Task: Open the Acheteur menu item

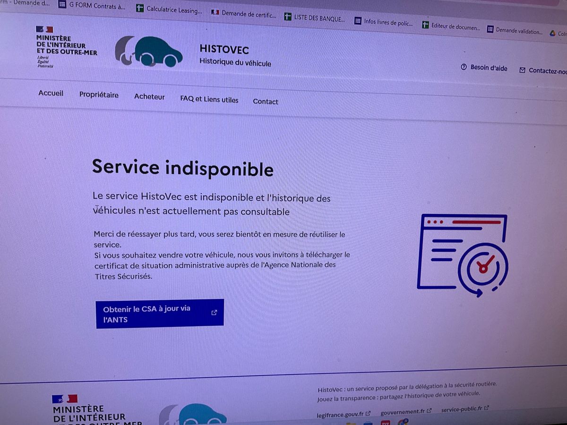Action: coord(149,96)
